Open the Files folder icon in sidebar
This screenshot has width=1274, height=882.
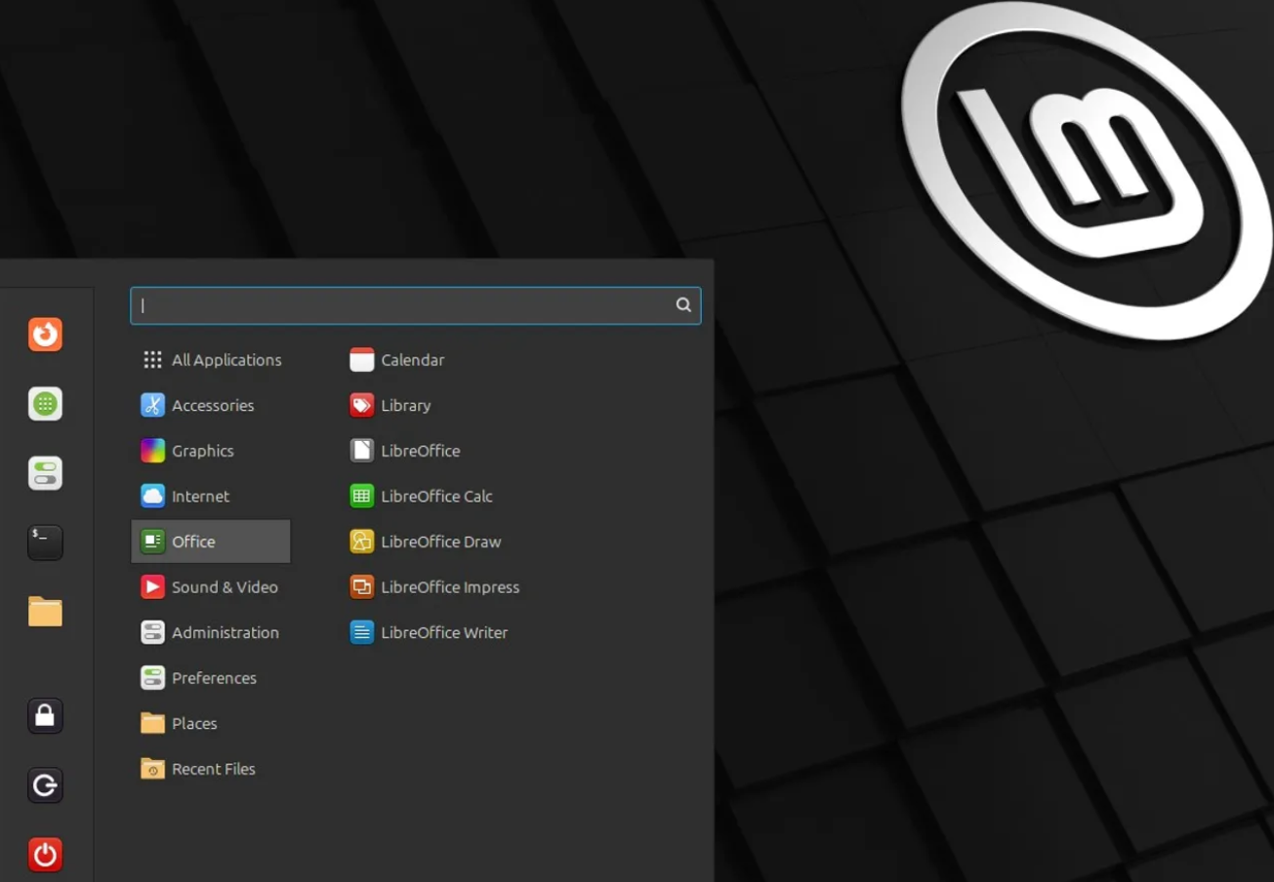(x=45, y=612)
